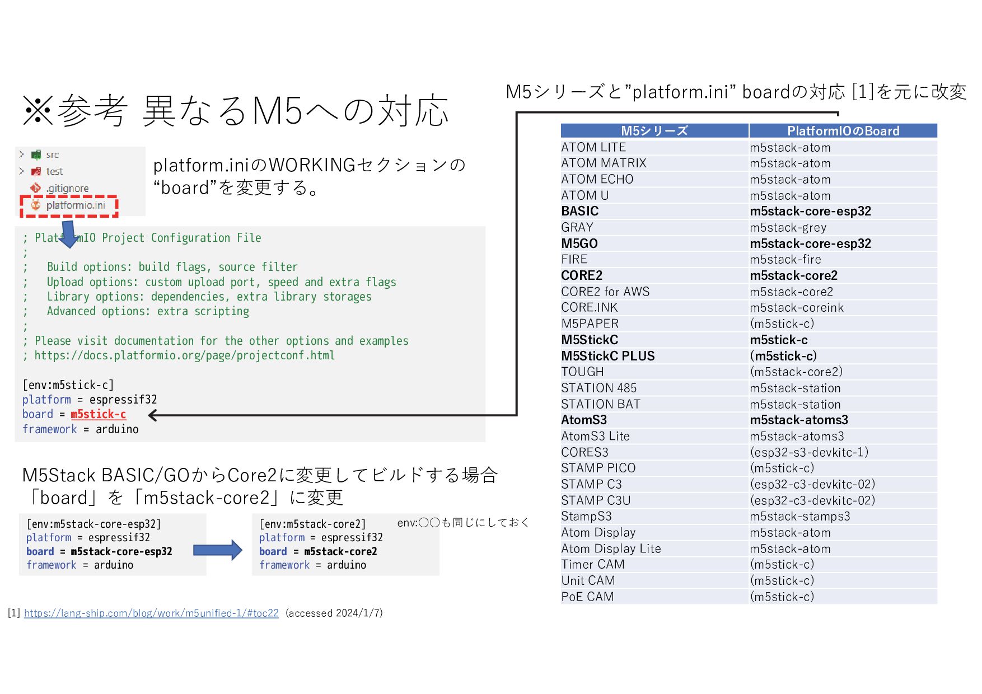Click the ATOM ECHO table cell

pos(654,179)
